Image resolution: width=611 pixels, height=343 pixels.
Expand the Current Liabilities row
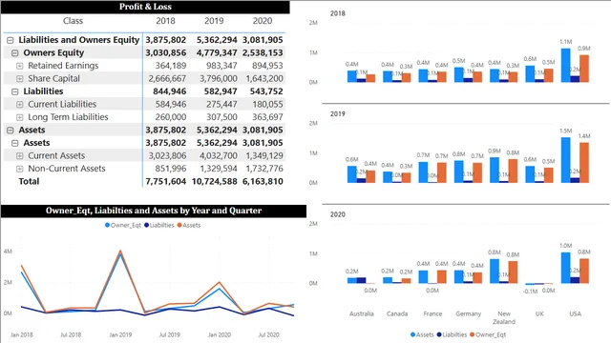(19, 104)
